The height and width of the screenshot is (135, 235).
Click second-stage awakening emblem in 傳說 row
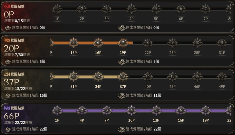[x=122, y=61]
